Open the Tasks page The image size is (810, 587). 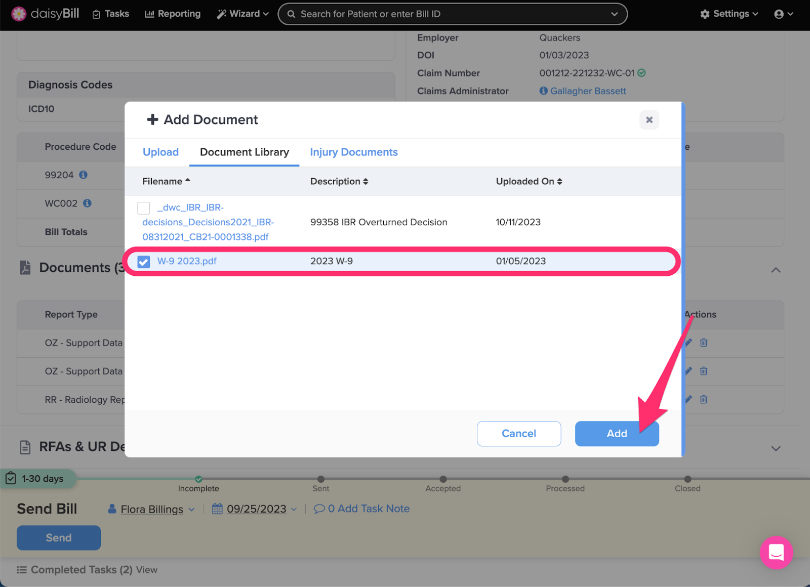[x=111, y=14]
